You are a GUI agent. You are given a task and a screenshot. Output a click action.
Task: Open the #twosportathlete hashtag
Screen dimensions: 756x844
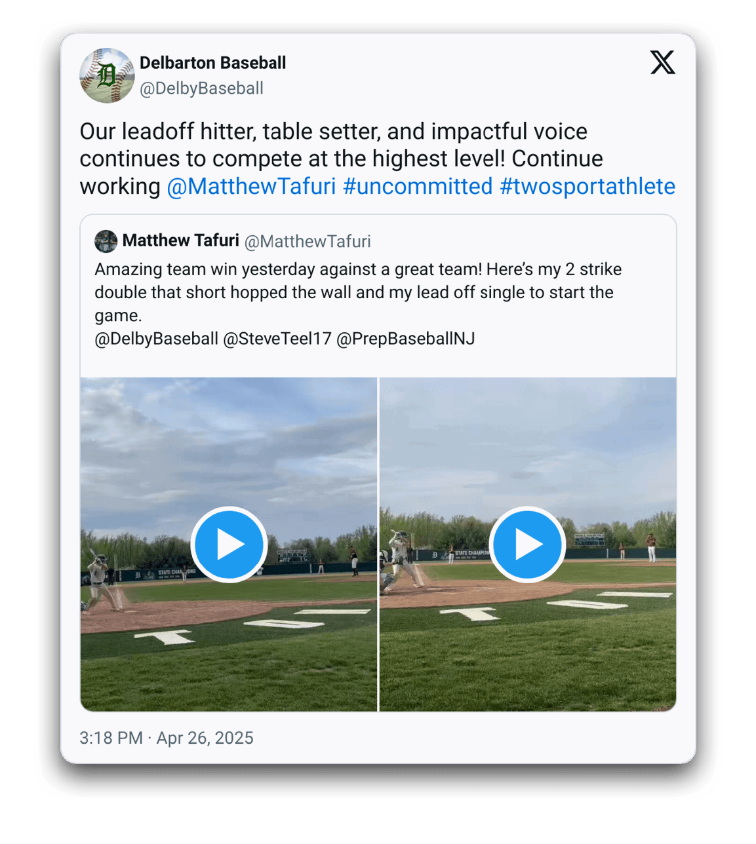587,187
